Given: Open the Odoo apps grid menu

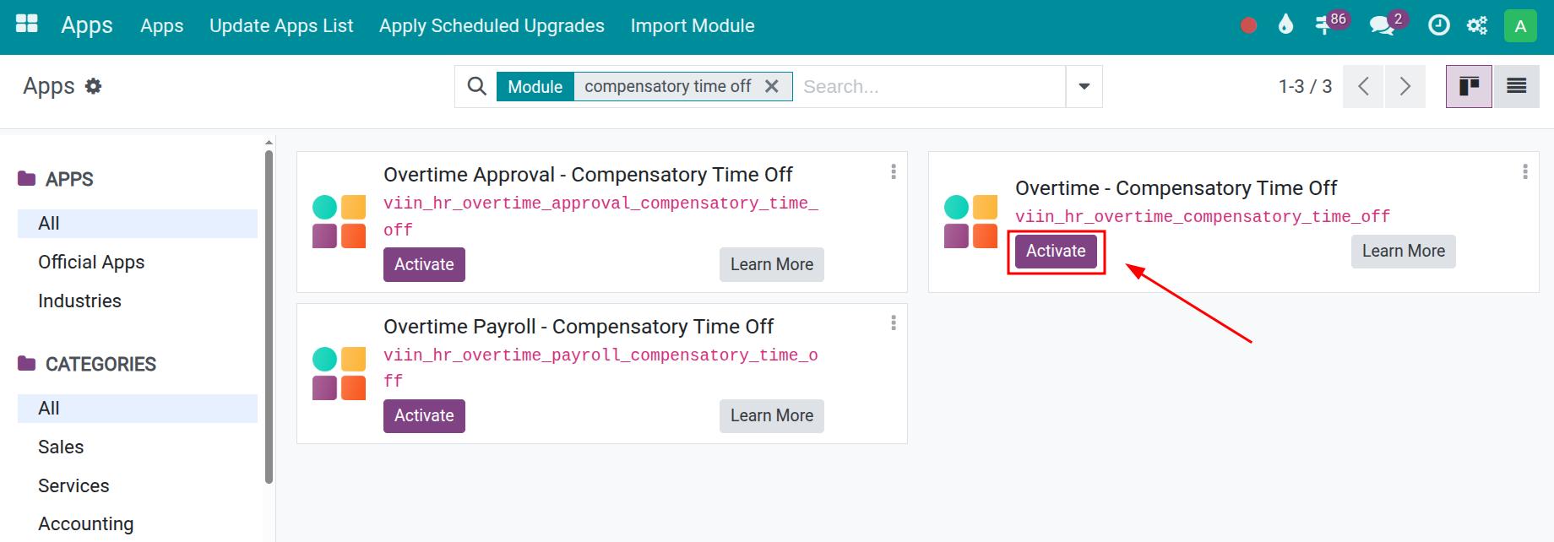Looking at the screenshot, I should pos(26,24).
